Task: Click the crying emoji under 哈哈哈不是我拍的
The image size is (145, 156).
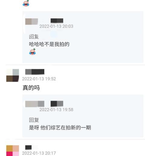Action: coord(32,52)
